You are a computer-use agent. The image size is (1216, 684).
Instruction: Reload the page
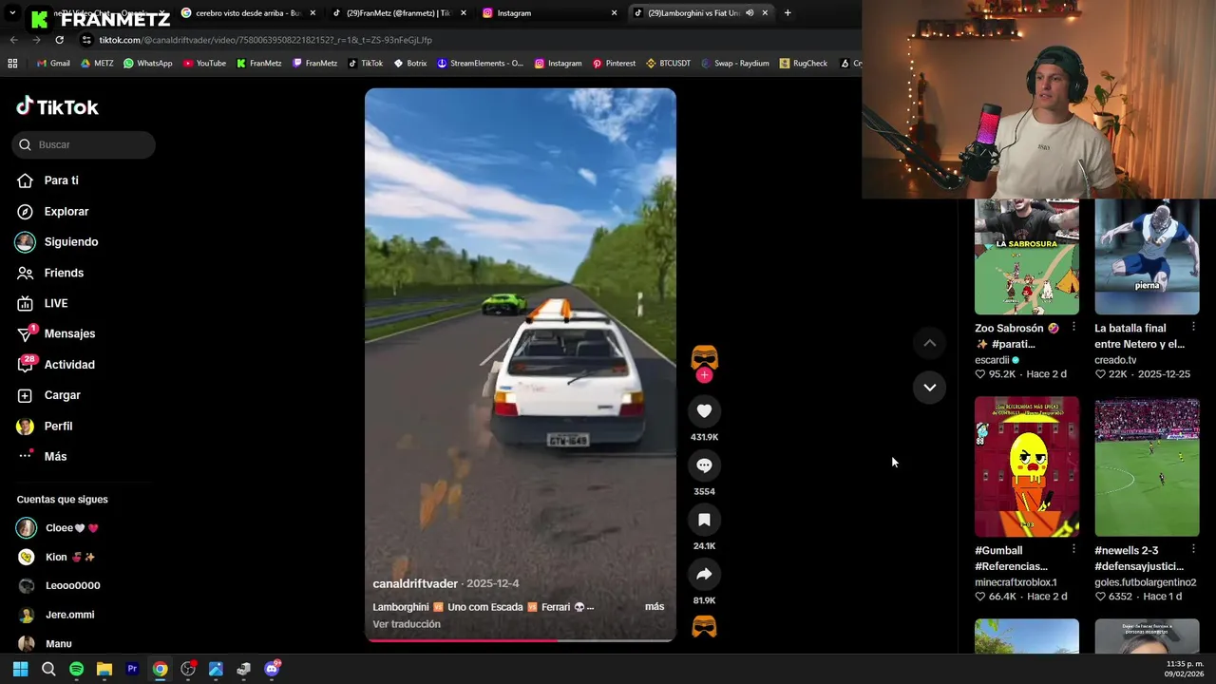pos(59,40)
